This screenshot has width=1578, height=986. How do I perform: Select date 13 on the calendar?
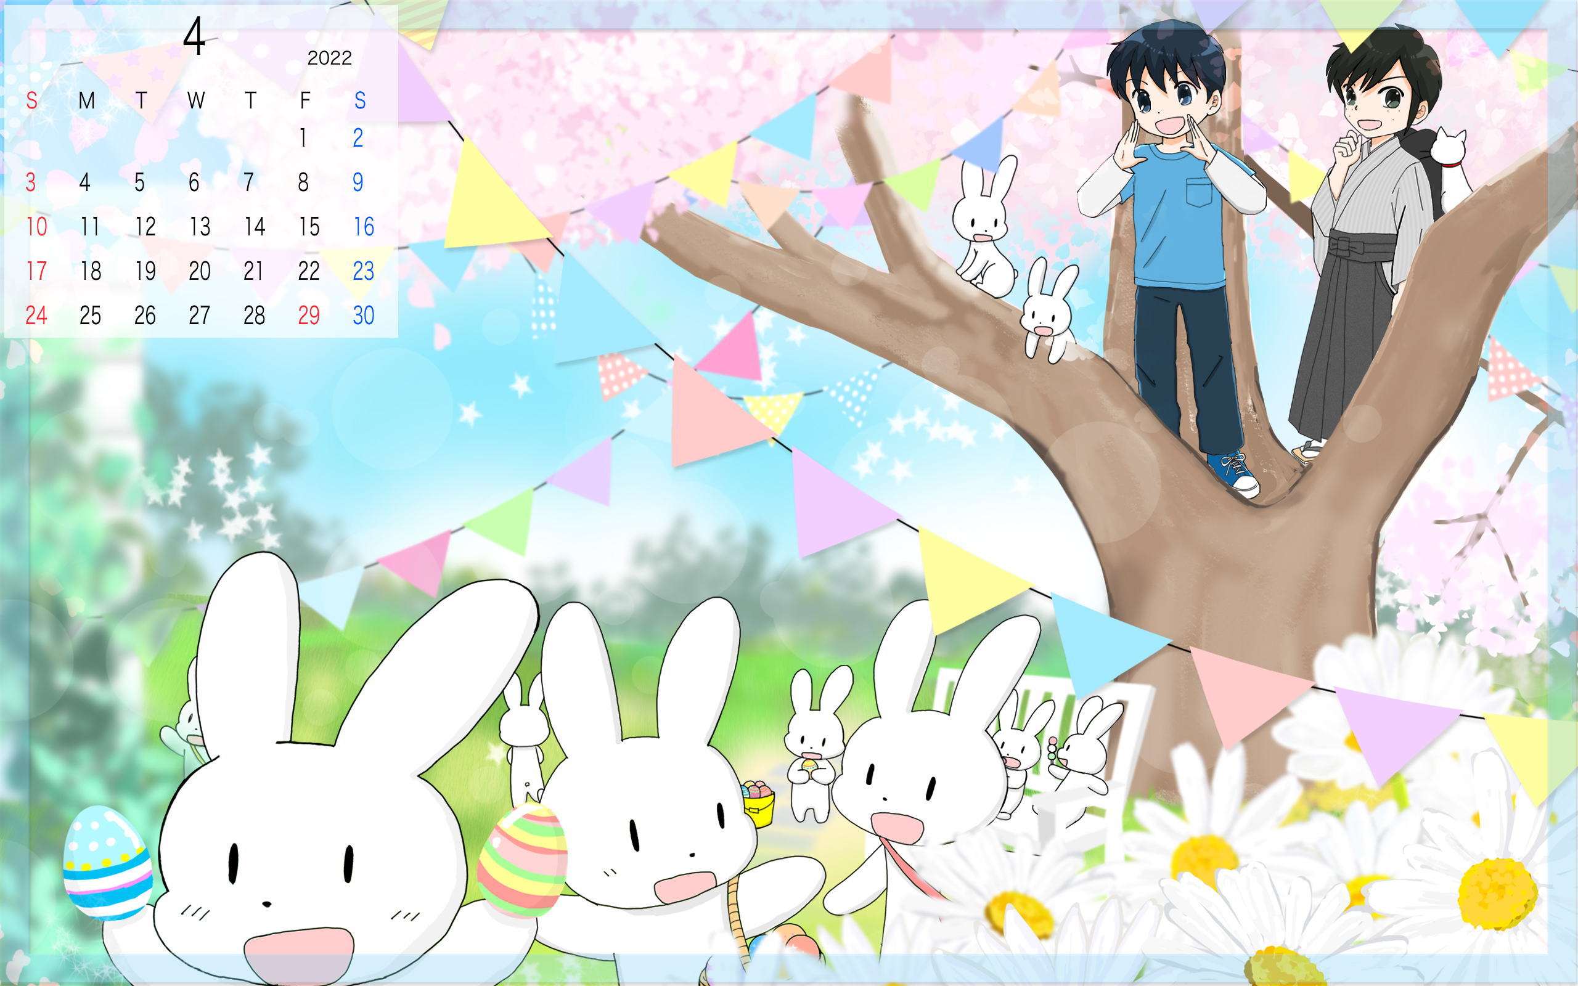point(200,226)
